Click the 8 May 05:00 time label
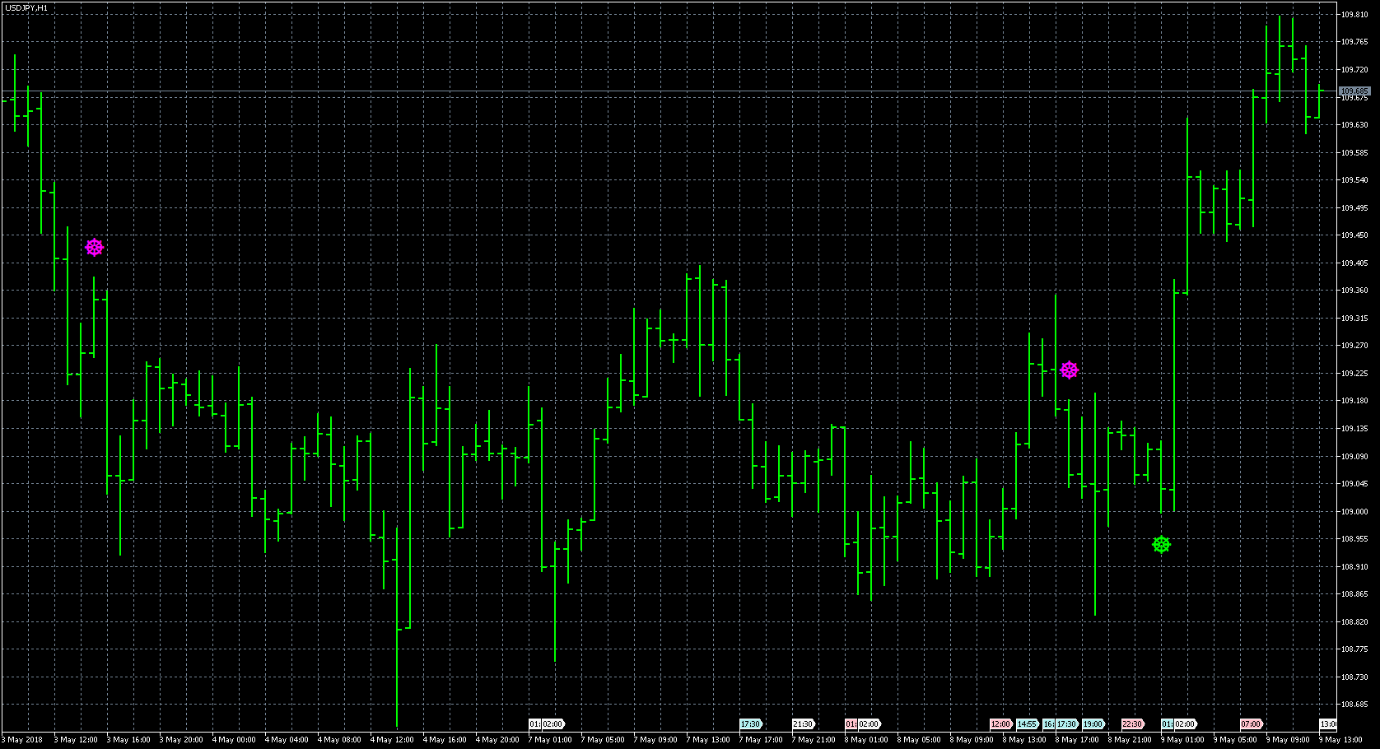 click(x=919, y=739)
